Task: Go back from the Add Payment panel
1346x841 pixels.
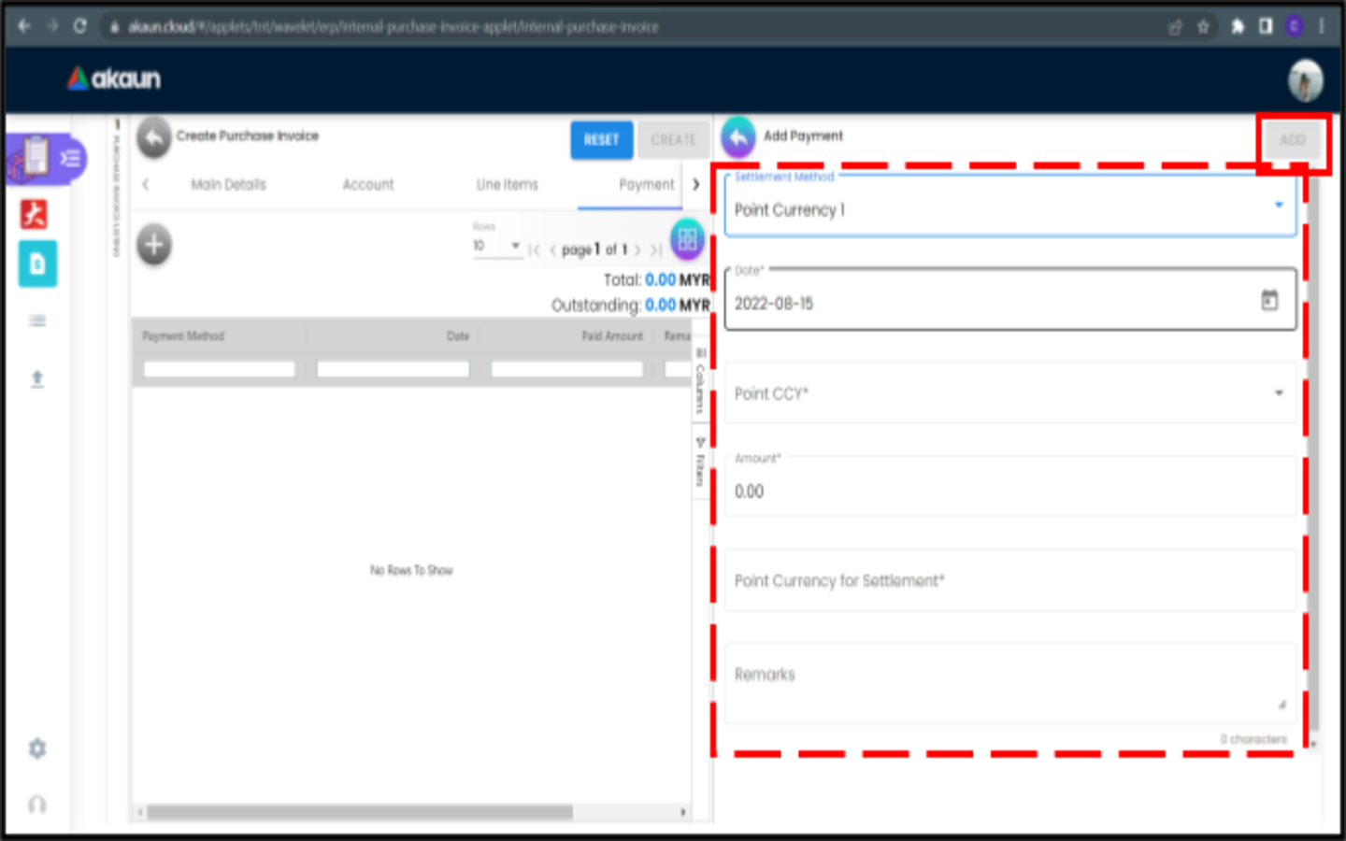Action: click(738, 138)
